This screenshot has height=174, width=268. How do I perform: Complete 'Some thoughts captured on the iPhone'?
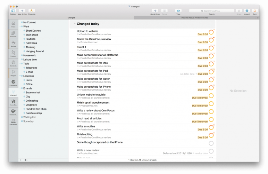(x=211, y=143)
